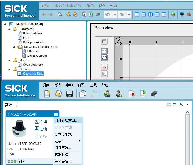Open the 参数 menu
The width and height of the screenshot is (193, 165).
click(70, 85)
